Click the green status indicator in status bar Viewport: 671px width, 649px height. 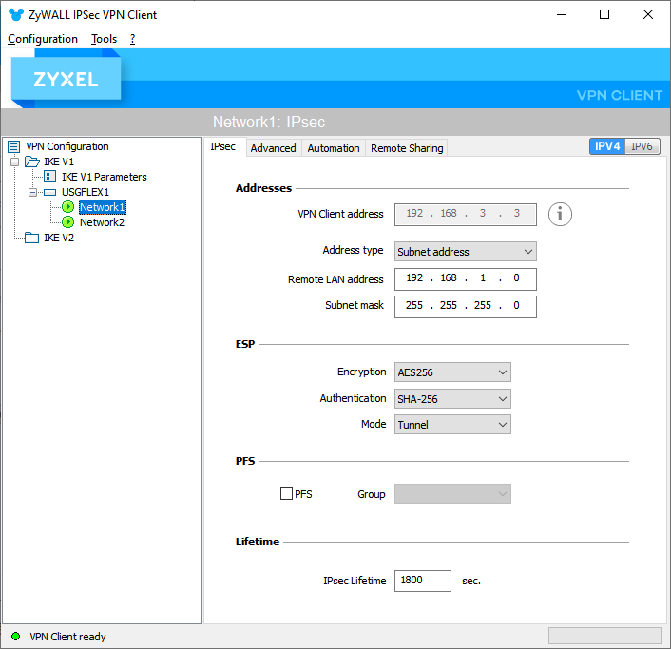(x=15, y=637)
